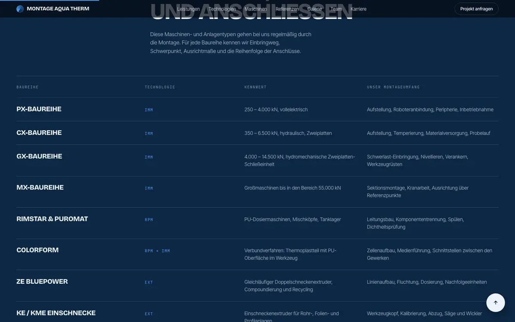Navigate to the Team page
This screenshot has height=322, width=515.
pos(336,9)
